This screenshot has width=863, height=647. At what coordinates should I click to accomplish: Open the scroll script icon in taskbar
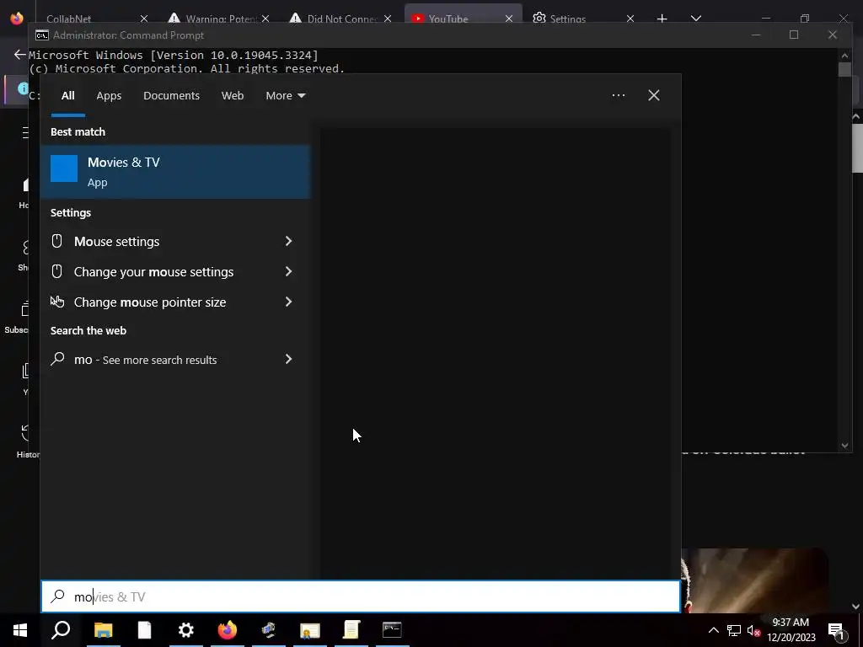click(351, 630)
